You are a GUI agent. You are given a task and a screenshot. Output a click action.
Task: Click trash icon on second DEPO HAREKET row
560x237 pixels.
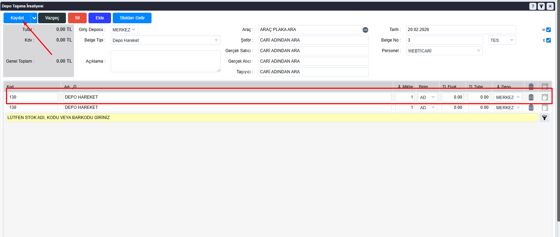[x=531, y=107]
